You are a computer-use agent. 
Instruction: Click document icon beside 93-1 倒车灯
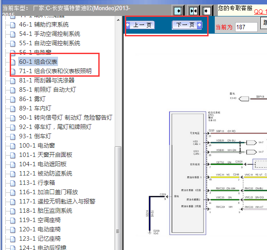click(x=12, y=137)
